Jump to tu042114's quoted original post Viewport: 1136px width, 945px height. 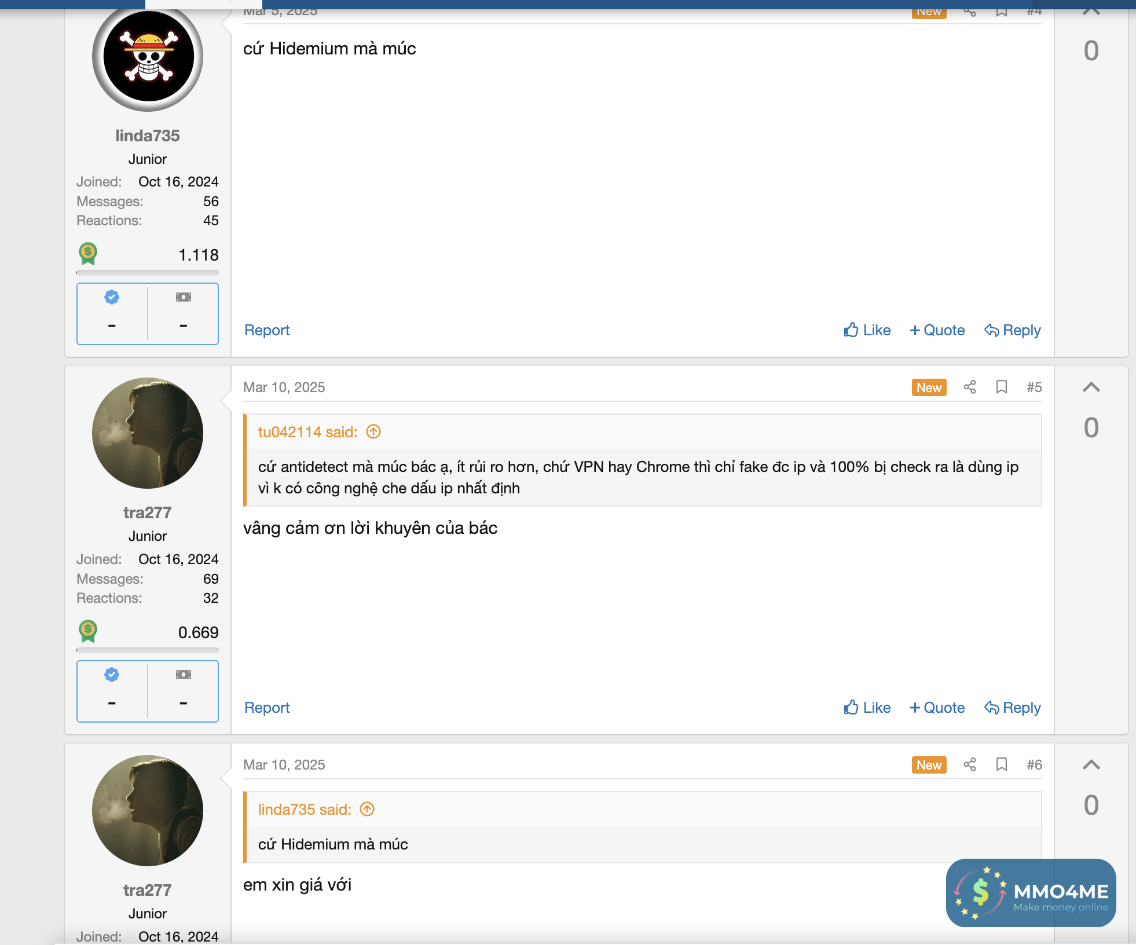(x=373, y=432)
